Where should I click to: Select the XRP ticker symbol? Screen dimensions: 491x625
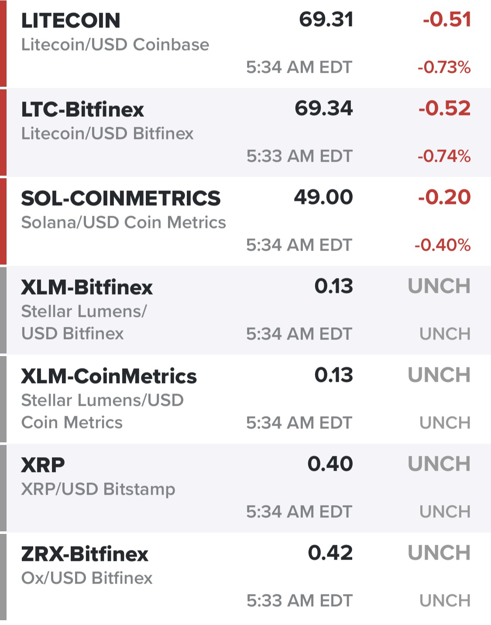point(43,465)
